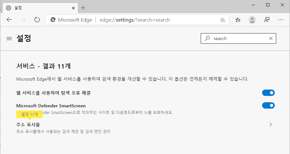Screen dimensions: 290x154
Task: Click 주소 표시줄에서 사용되는 검색 제안 description
Action: (63, 131)
